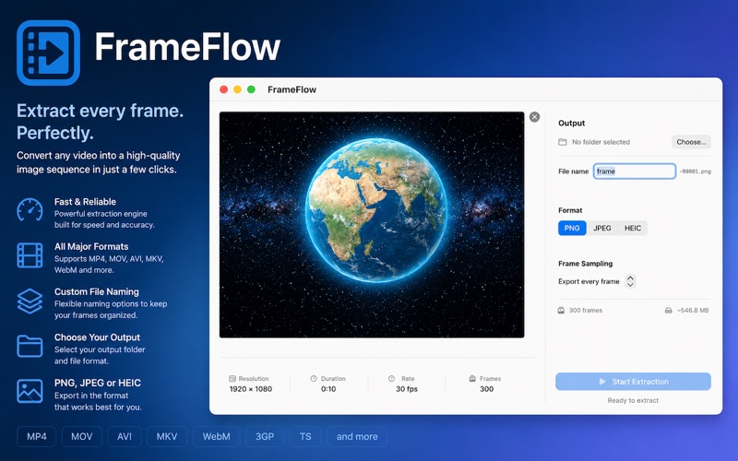Switch the format to HEIC
The width and height of the screenshot is (738, 461).
(x=633, y=228)
